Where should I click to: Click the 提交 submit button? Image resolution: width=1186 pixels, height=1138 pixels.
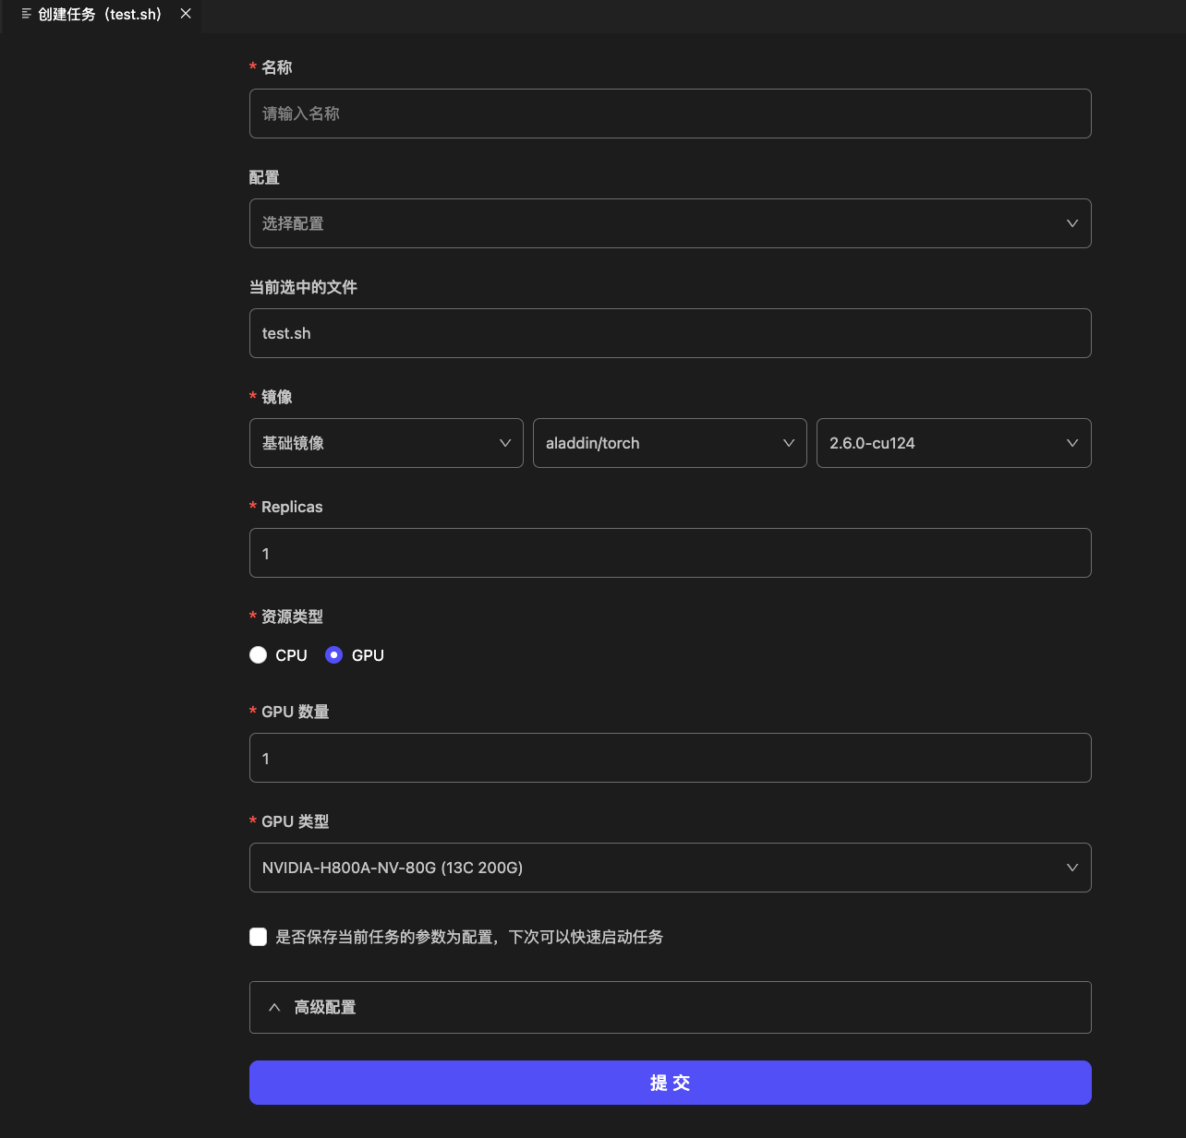(670, 1083)
